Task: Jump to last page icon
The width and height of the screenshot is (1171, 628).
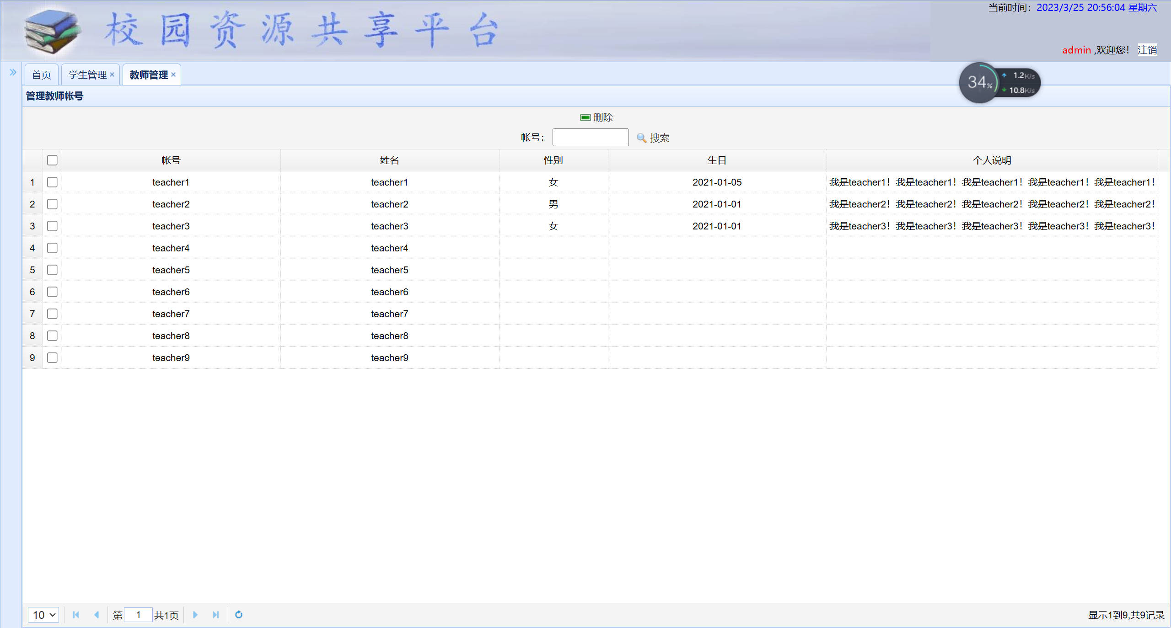Action: pyautogui.click(x=216, y=615)
